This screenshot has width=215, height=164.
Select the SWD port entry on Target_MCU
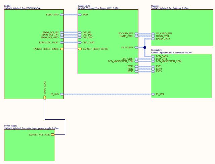(x=80, y=15)
